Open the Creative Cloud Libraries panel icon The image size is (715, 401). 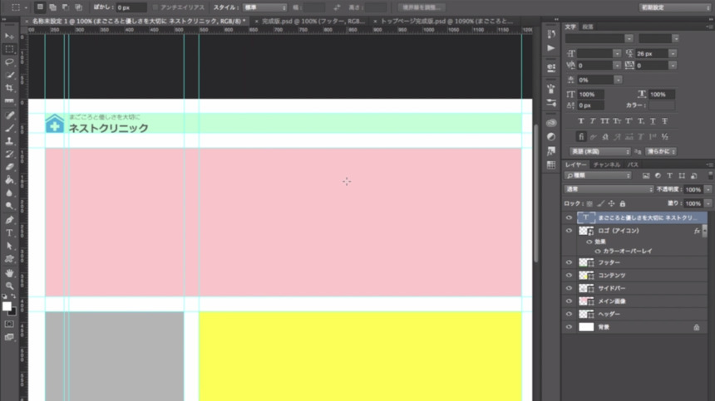click(x=551, y=123)
